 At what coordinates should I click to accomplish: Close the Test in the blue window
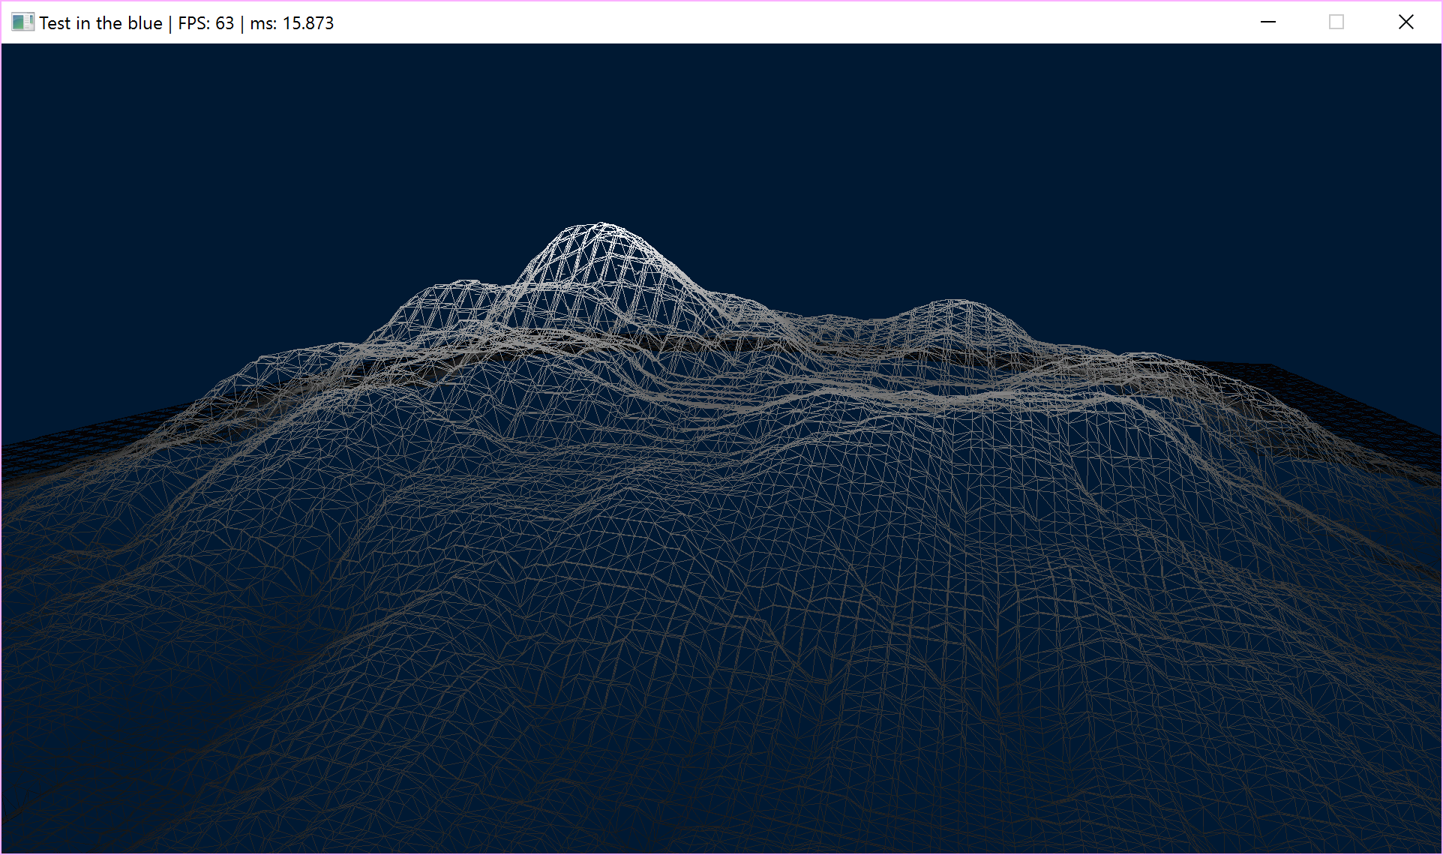pyautogui.click(x=1406, y=22)
